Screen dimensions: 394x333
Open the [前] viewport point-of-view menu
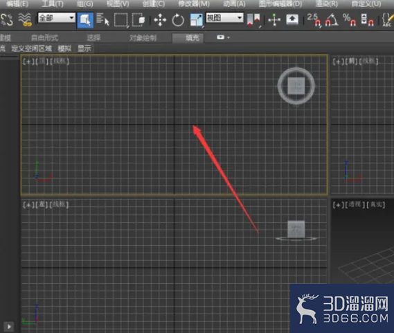[351, 62]
